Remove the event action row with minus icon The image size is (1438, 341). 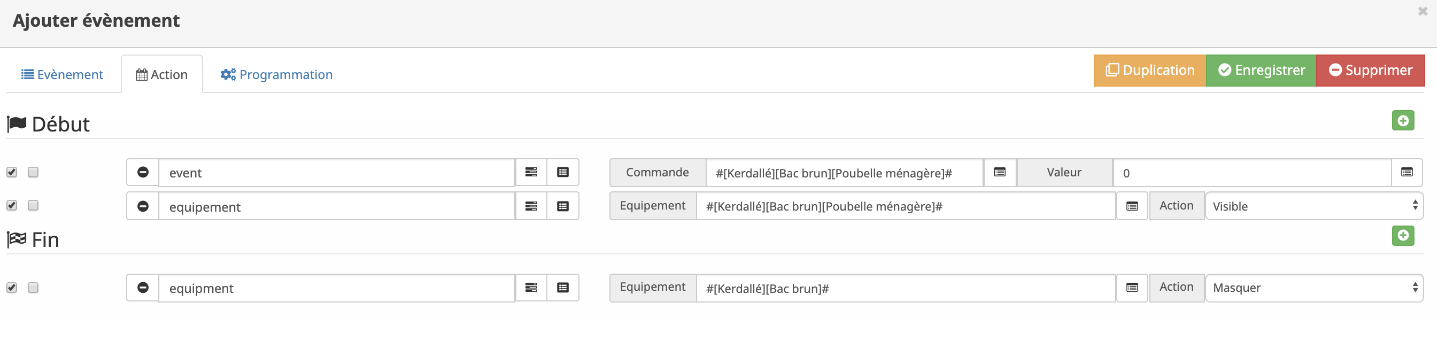(x=143, y=173)
